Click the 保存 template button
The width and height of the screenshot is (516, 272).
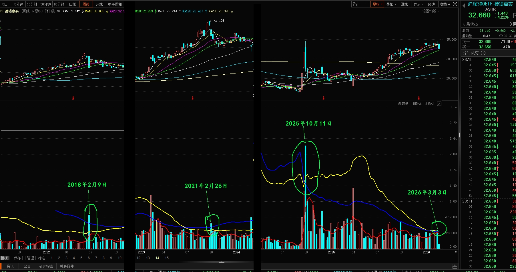point(17,258)
